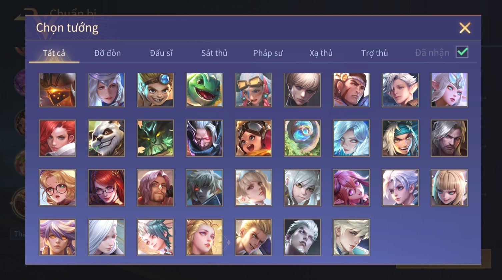Select the green chameleon hero portrait
Screen dimensions: 502x280
[x=204, y=90]
